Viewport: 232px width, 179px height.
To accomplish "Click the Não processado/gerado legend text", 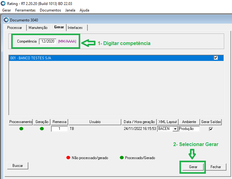I will 90,158.
